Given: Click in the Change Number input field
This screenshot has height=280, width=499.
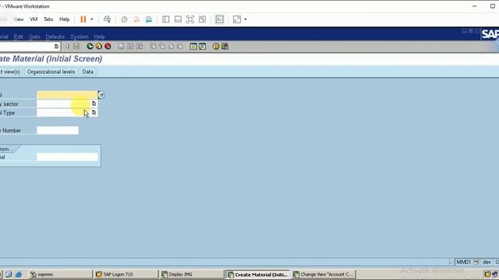Looking at the screenshot, I should pyautogui.click(x=58, y=130).
